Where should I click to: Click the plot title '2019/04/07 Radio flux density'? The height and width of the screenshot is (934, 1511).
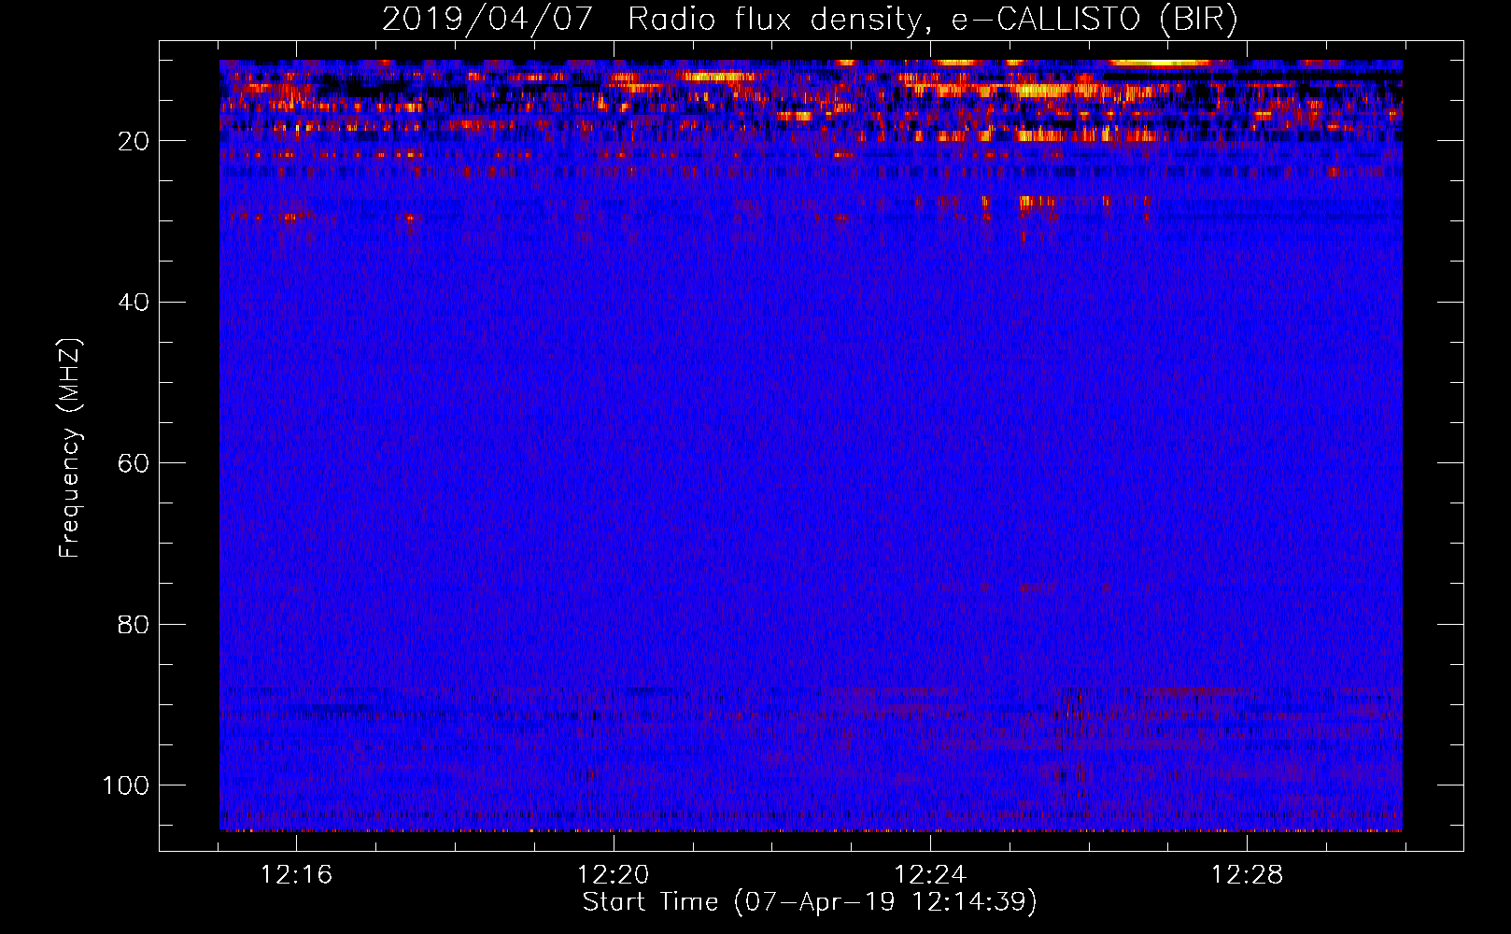click(810, 19)
